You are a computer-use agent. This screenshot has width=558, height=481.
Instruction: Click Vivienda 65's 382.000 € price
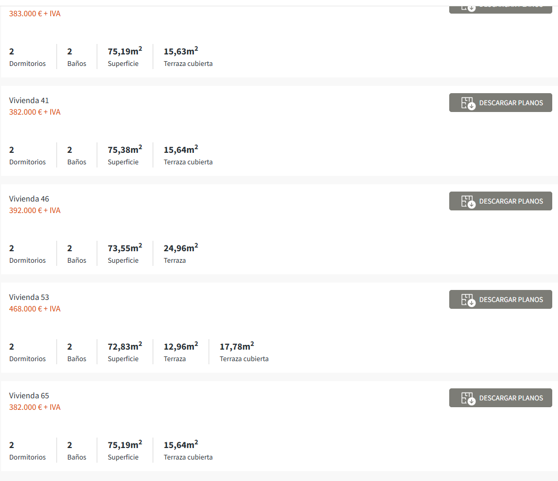click(35, 407)
